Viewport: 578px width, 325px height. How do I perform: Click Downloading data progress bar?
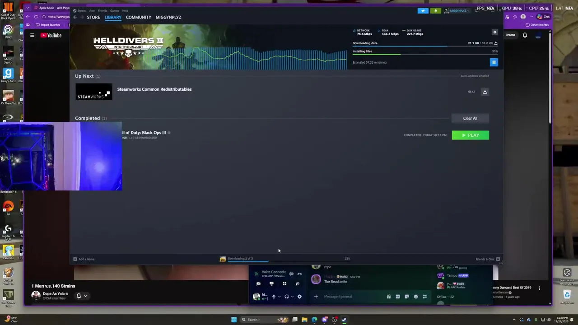[425, 46]
